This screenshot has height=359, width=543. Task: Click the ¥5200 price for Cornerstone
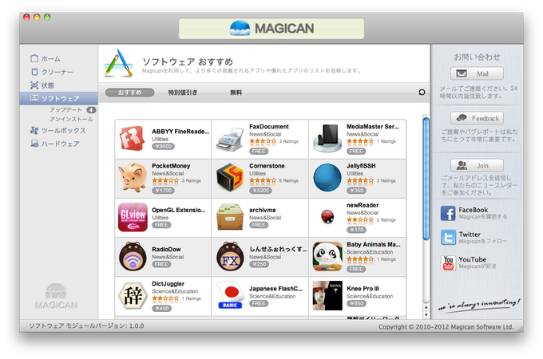[260, 190]
